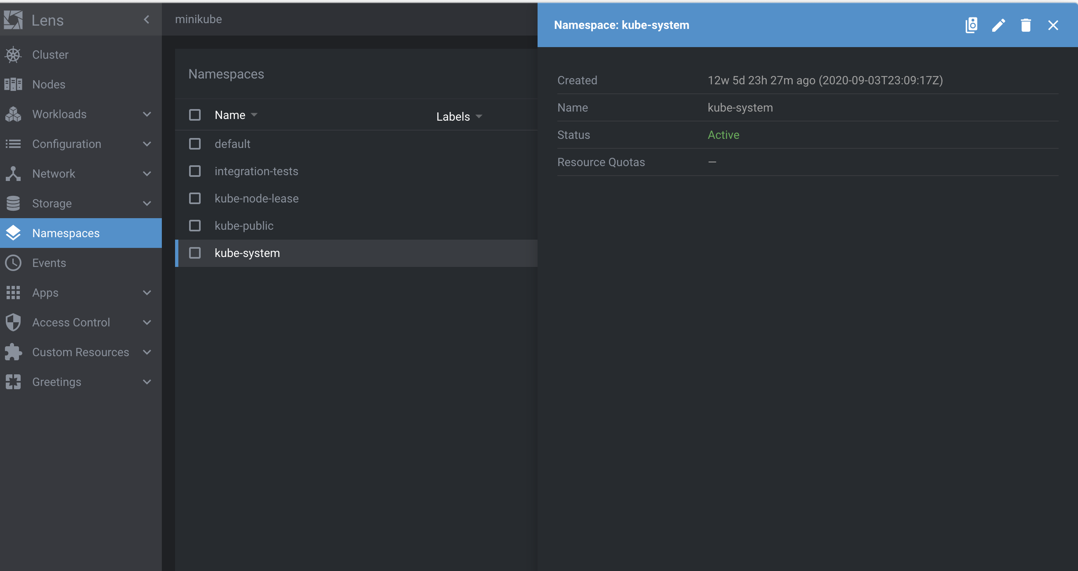Click the pencil edit icon
The image size is (1078, 571).
coord(998,25)
